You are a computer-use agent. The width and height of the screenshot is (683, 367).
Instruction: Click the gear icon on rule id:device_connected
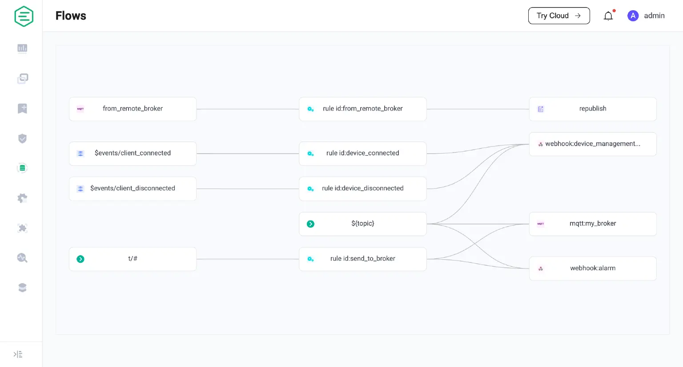pyautogui.click(x=310, y=153)
